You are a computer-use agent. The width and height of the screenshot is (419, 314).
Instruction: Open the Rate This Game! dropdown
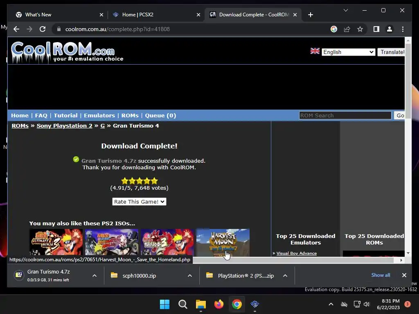[x=139, y=202]
